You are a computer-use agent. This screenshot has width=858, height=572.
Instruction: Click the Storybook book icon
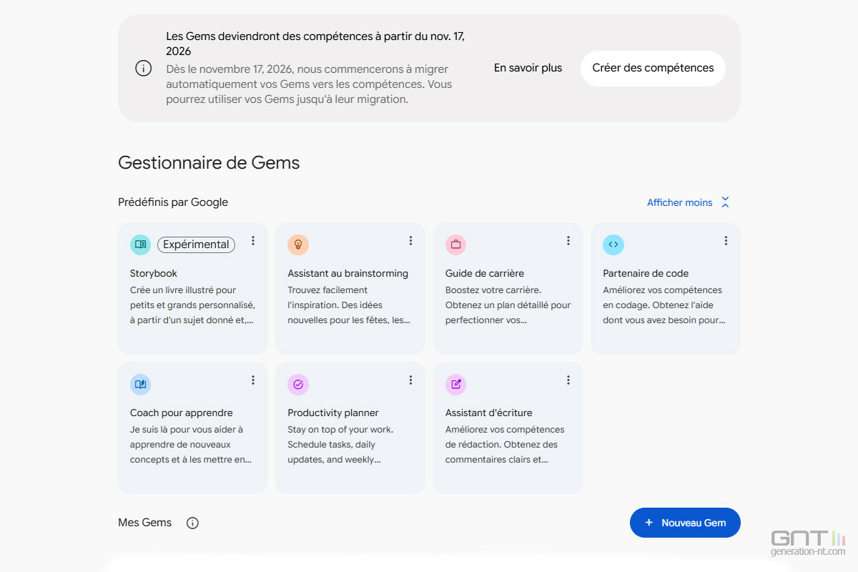[x=140, y=245]
